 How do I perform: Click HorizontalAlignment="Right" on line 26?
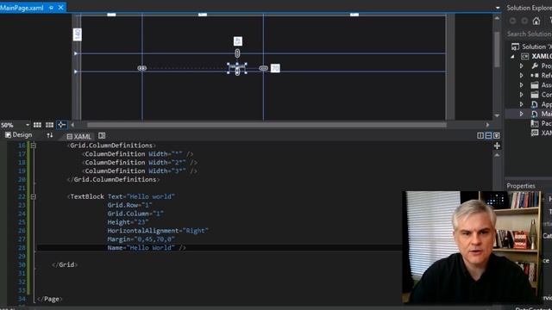pyautogui.click(x=158, y=231)
